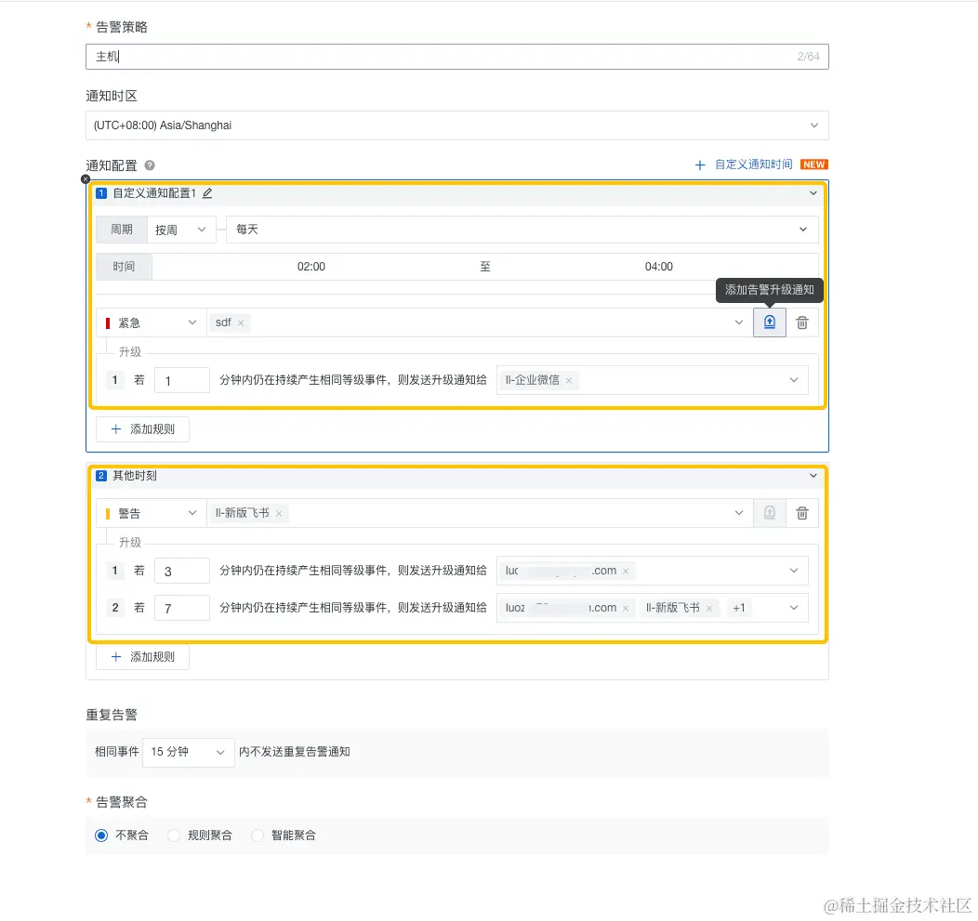The image size is (978, 921).
Task: Open the 紧急 severity level dropdown
Action: (x=152, y=322)
